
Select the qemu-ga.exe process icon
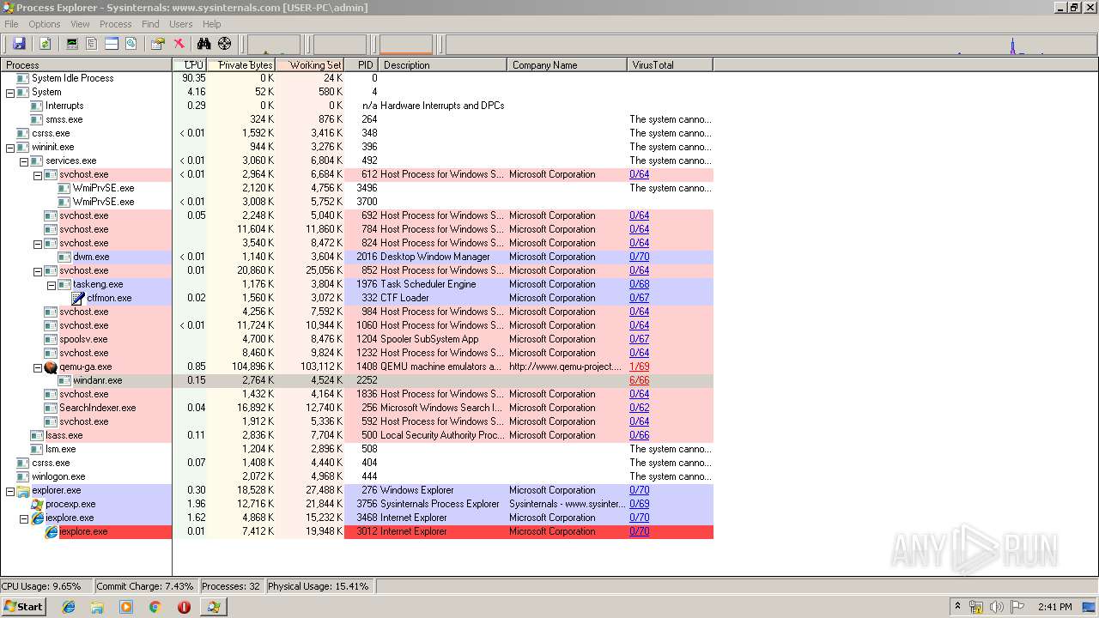[51, 367]
